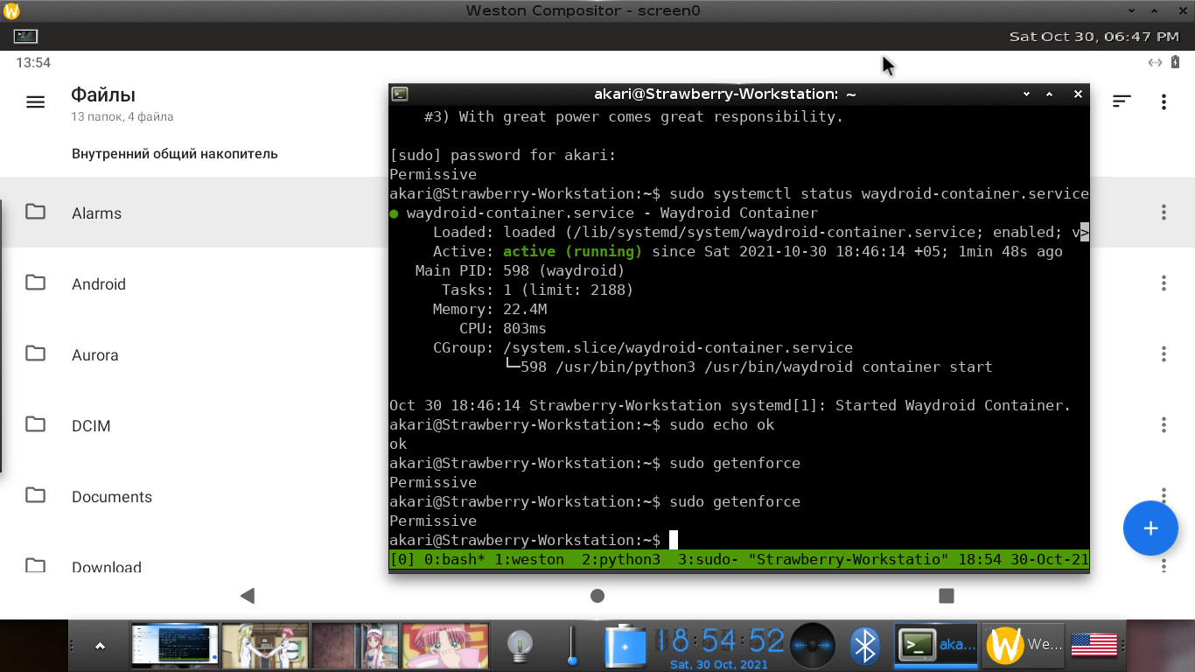Select the Внутренний общий накопитель storage entry

click(x=174, y=153)
